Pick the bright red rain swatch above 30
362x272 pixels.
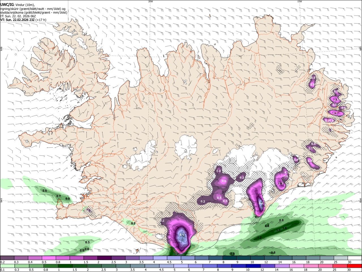point(355,266)
